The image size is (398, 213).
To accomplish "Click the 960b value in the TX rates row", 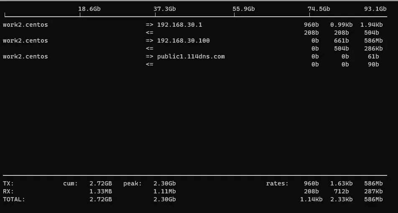I will click(311, 183).
